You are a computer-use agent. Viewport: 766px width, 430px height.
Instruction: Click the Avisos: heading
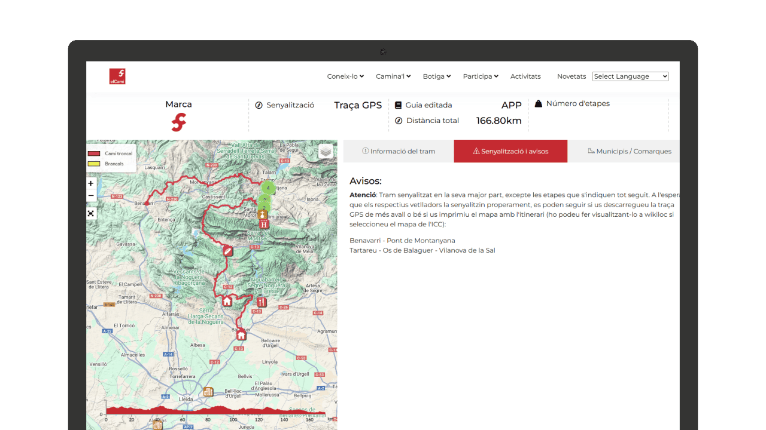tap(366, 181)
